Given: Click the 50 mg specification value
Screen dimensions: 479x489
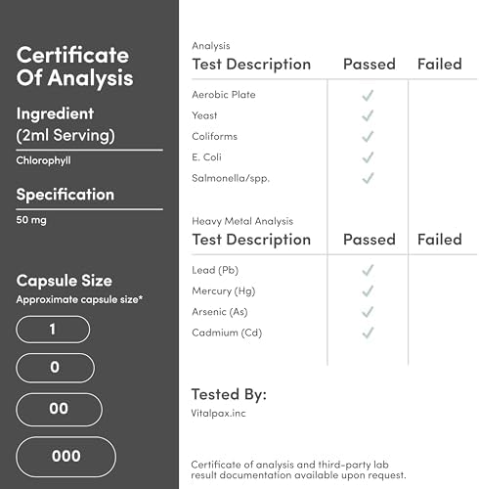Looking at the screenshot, I should coord(31,220).
